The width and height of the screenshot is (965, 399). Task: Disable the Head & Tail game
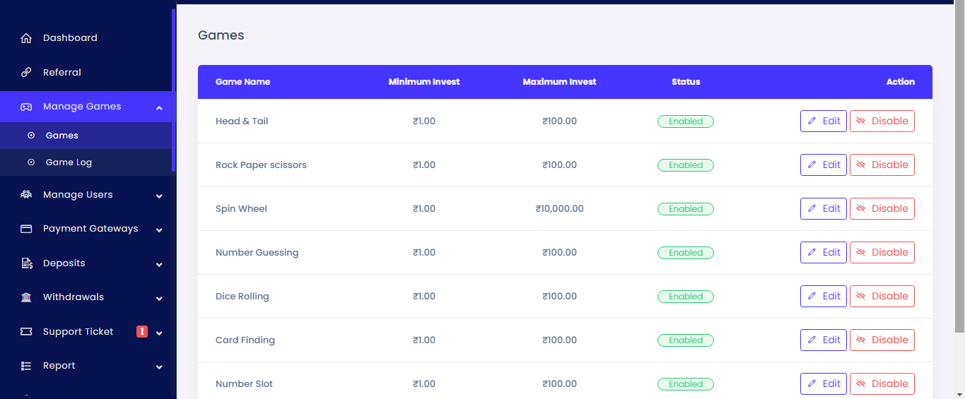coord(882,121)
